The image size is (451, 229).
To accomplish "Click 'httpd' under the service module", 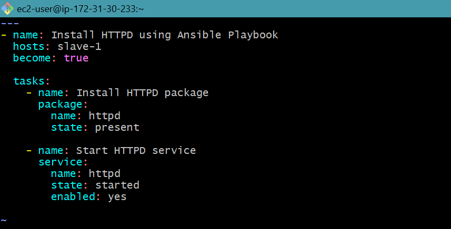I will tap(105, 174).
